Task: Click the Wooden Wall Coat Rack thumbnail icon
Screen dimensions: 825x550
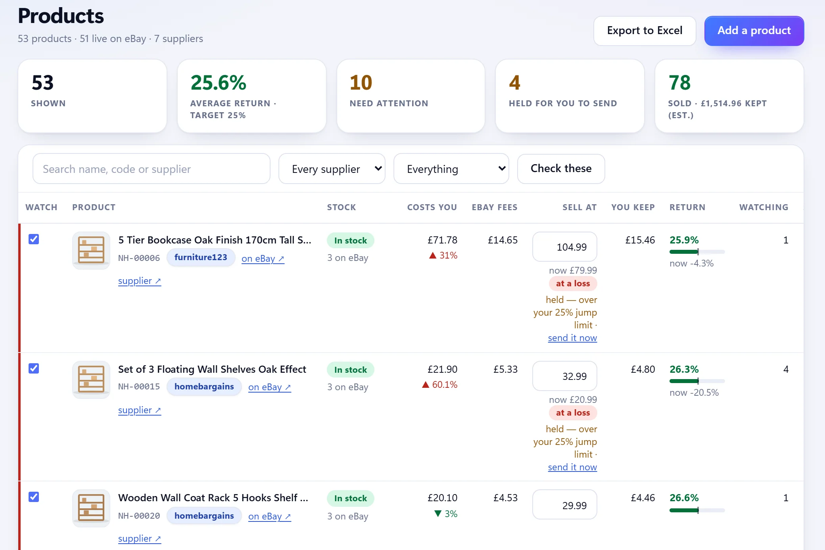Action: coord(91,508)
